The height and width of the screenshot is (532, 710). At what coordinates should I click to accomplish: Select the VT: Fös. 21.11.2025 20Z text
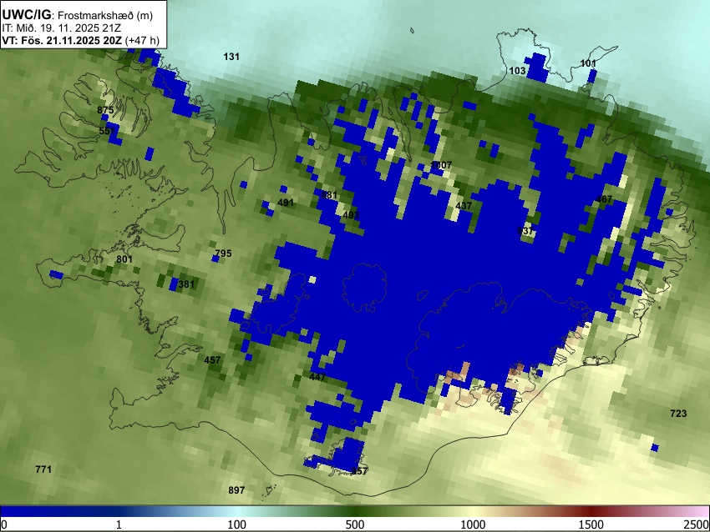click(x=62, y=41)
